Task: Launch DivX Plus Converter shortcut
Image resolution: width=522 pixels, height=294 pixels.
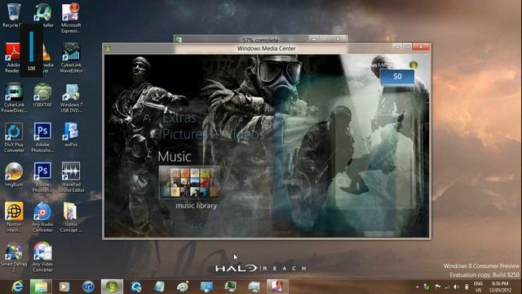Action: click(14, 138)
